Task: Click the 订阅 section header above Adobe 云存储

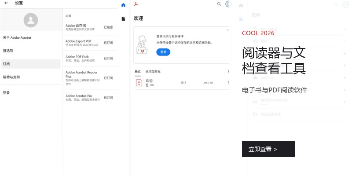Action: tap(69, 16)
